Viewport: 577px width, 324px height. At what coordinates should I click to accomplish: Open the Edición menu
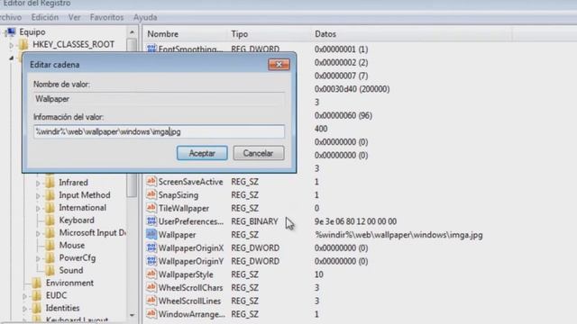pos(45,17)
